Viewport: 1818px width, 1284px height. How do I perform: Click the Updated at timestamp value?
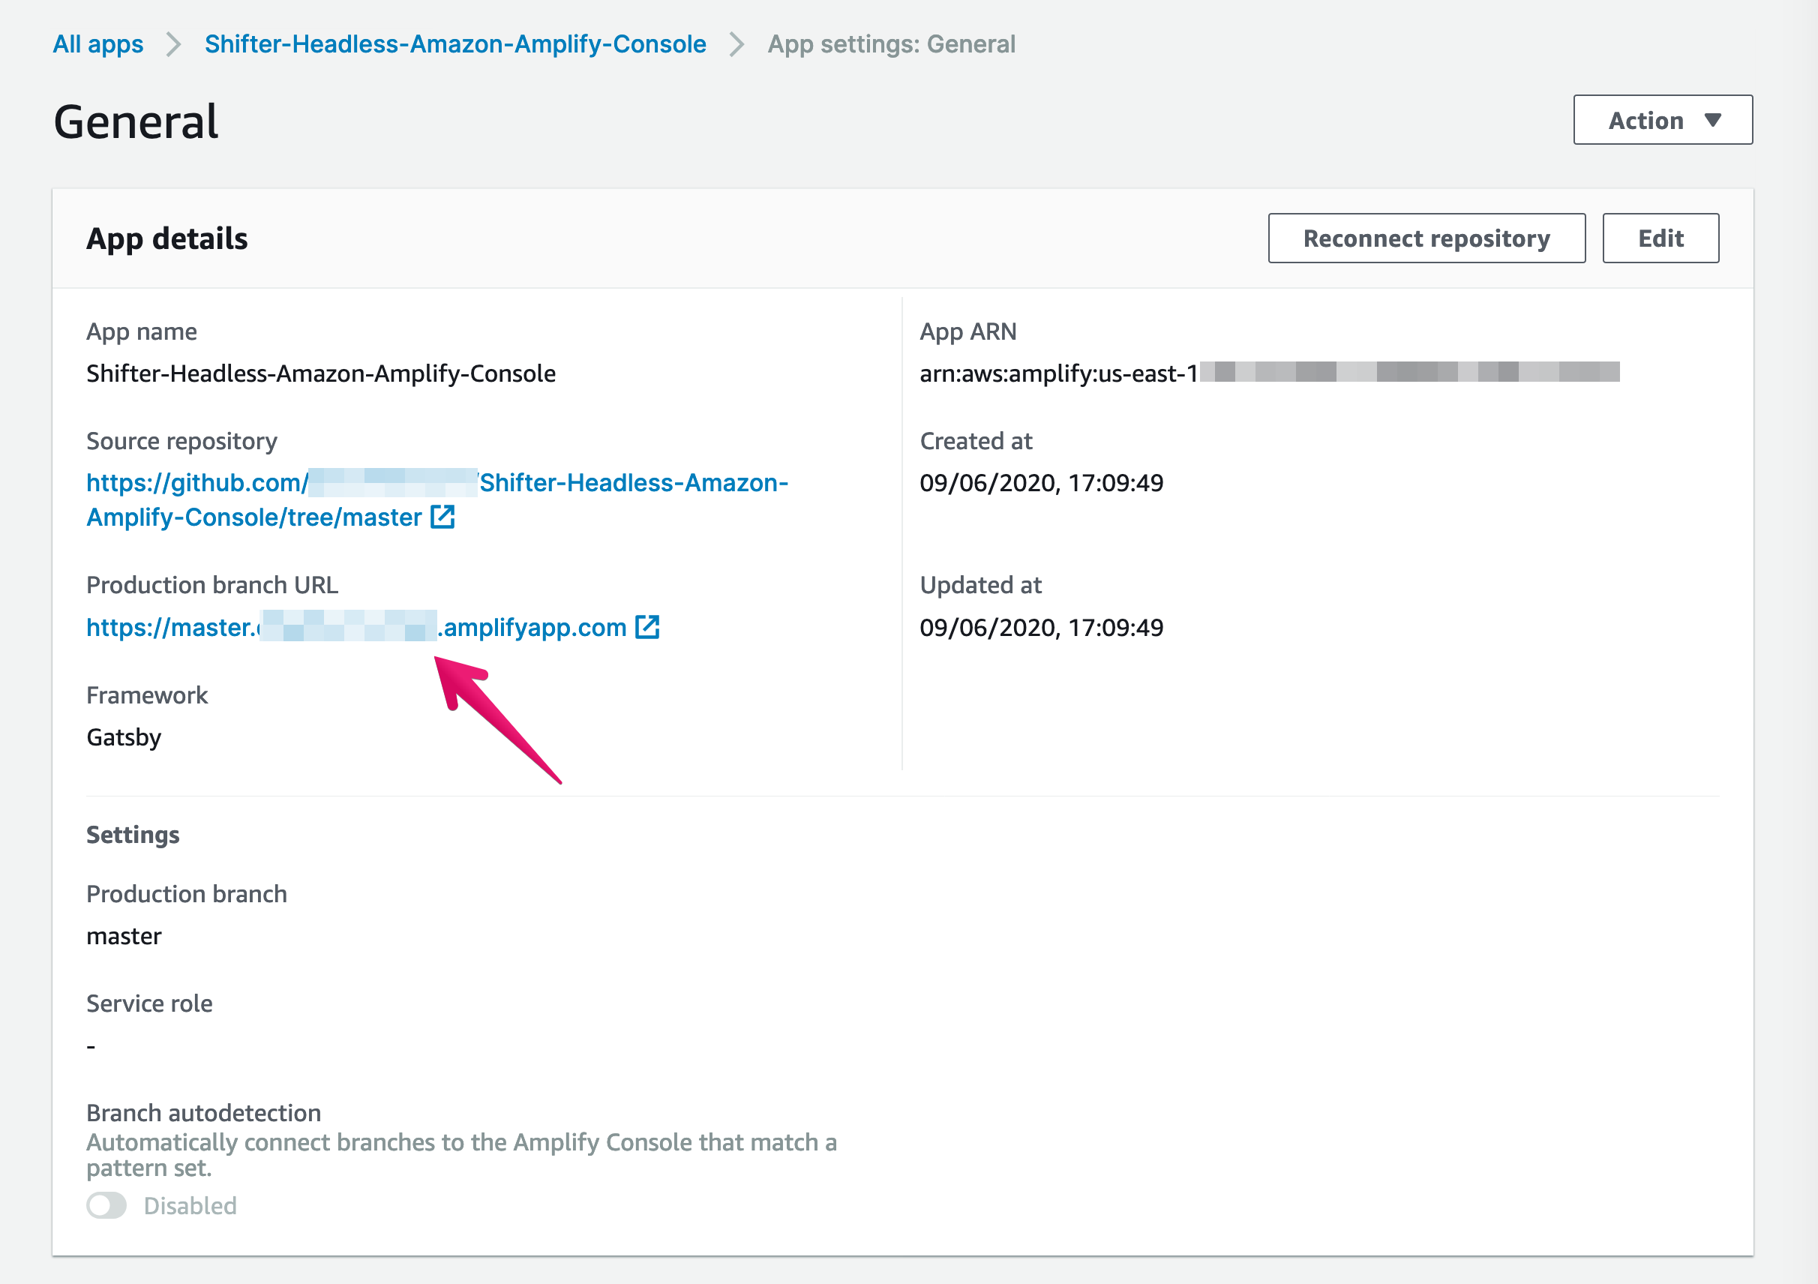click(x=1041, y=628)
